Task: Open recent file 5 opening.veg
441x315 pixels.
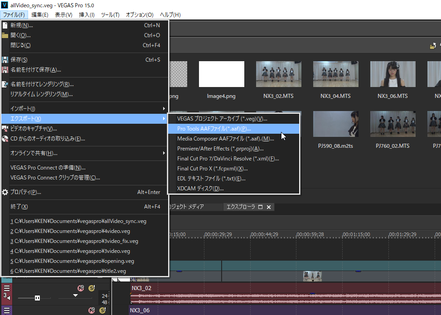Action: pyautogui.click(x=85, y=261)
